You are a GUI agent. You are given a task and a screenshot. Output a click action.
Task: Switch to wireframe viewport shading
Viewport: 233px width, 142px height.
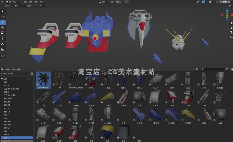pos(221,2)
